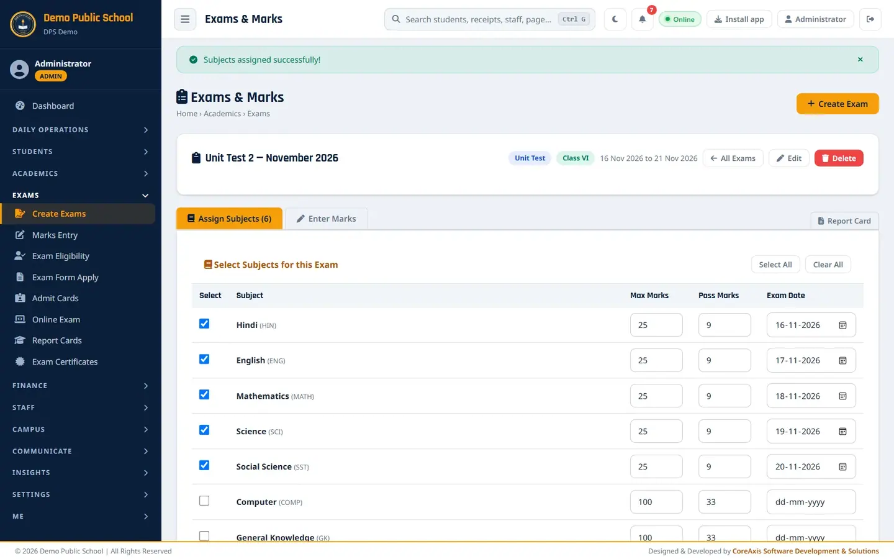The image size is (894, 559).
Task: Dismiss the success alert message
Action: [x=860, y=60]
